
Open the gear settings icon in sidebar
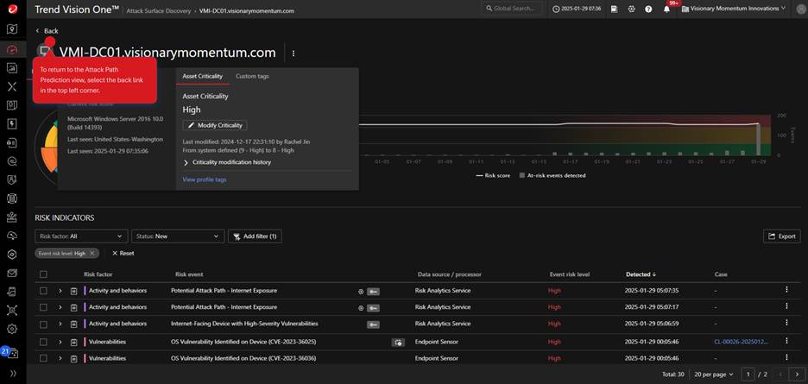click(12, 328)
